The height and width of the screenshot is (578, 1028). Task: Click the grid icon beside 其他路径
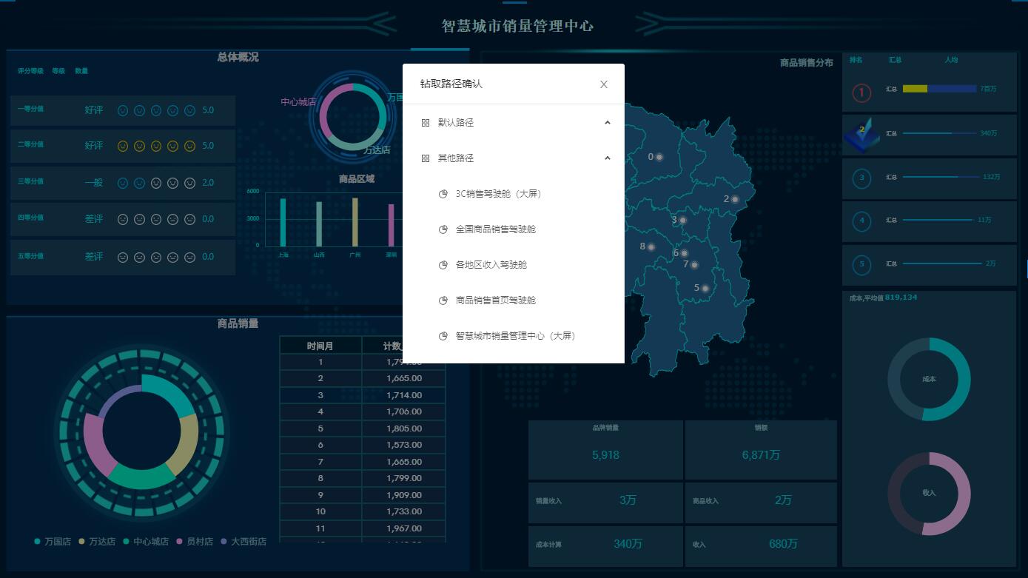(x=426, y=158)
